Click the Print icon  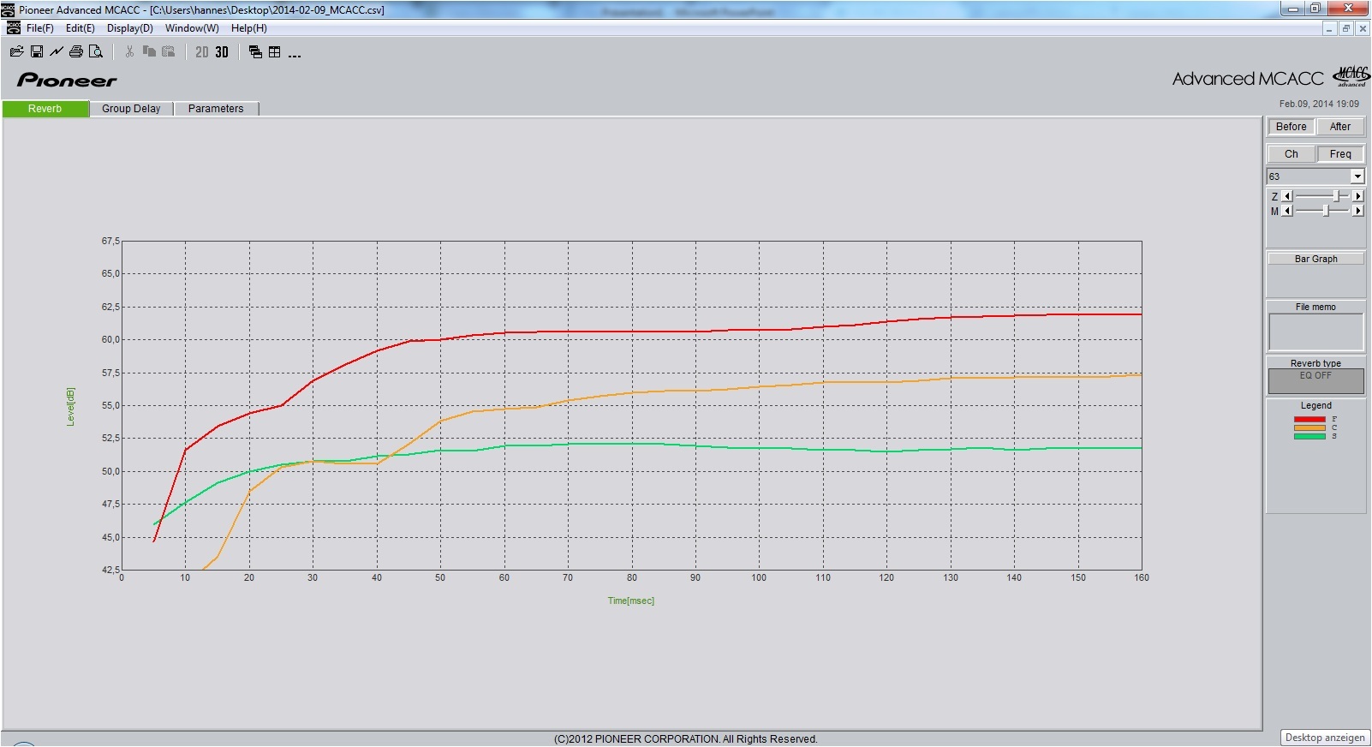click(76, 52)
